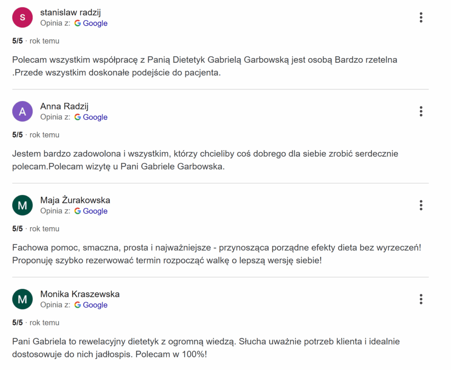Screen dimensions: 451x370
Task: Open three-dot menu for Maja Żurakowska's review
Action: (x=421, y=206)
